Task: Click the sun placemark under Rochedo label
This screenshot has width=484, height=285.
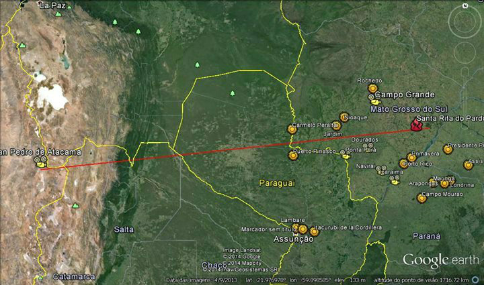Action: 373,89
